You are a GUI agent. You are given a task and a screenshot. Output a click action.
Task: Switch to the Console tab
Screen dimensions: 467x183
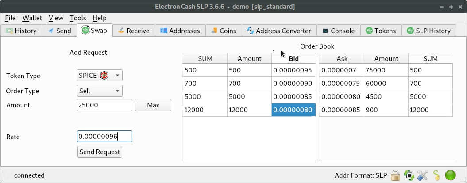[339, 30]
